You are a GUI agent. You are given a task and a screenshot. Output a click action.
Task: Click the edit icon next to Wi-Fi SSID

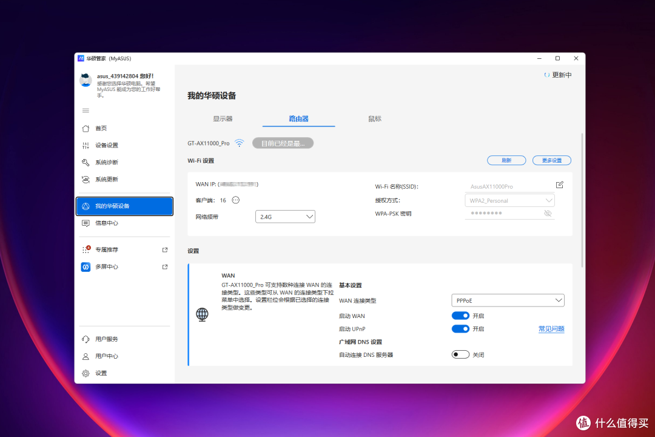click(x=559, y=185)
